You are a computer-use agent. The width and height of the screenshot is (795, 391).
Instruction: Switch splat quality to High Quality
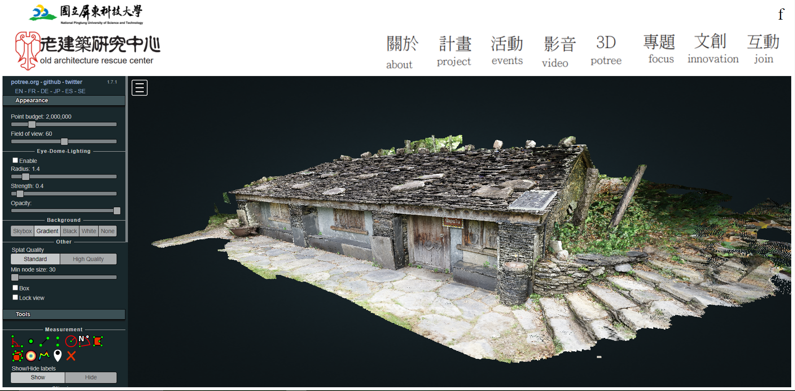tap(88, 259)
